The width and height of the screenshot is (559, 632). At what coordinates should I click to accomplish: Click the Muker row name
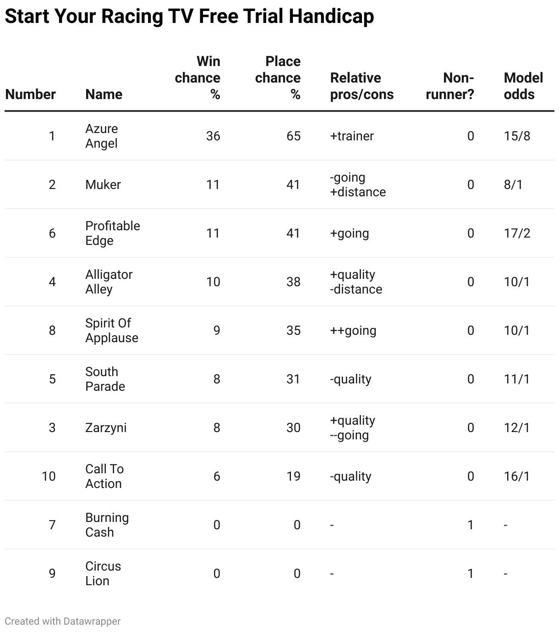(x=103, y=184)
